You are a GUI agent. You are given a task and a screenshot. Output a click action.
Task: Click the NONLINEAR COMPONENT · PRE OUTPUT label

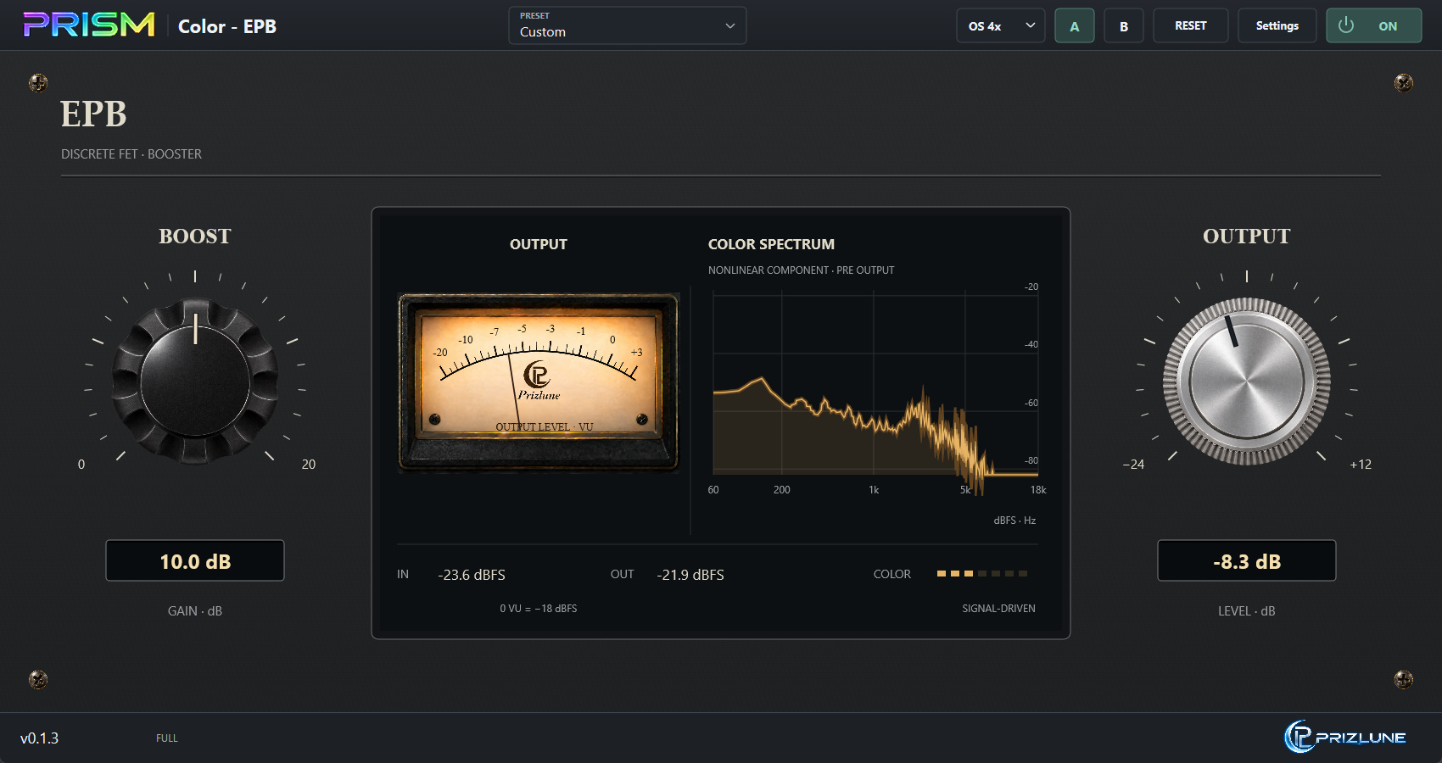802,270
